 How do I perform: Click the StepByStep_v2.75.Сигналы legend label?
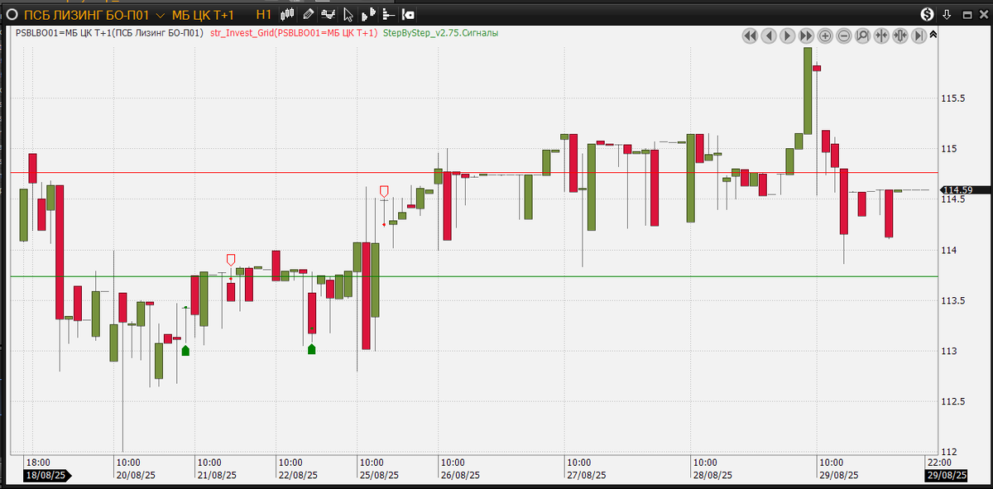[441, 33]
